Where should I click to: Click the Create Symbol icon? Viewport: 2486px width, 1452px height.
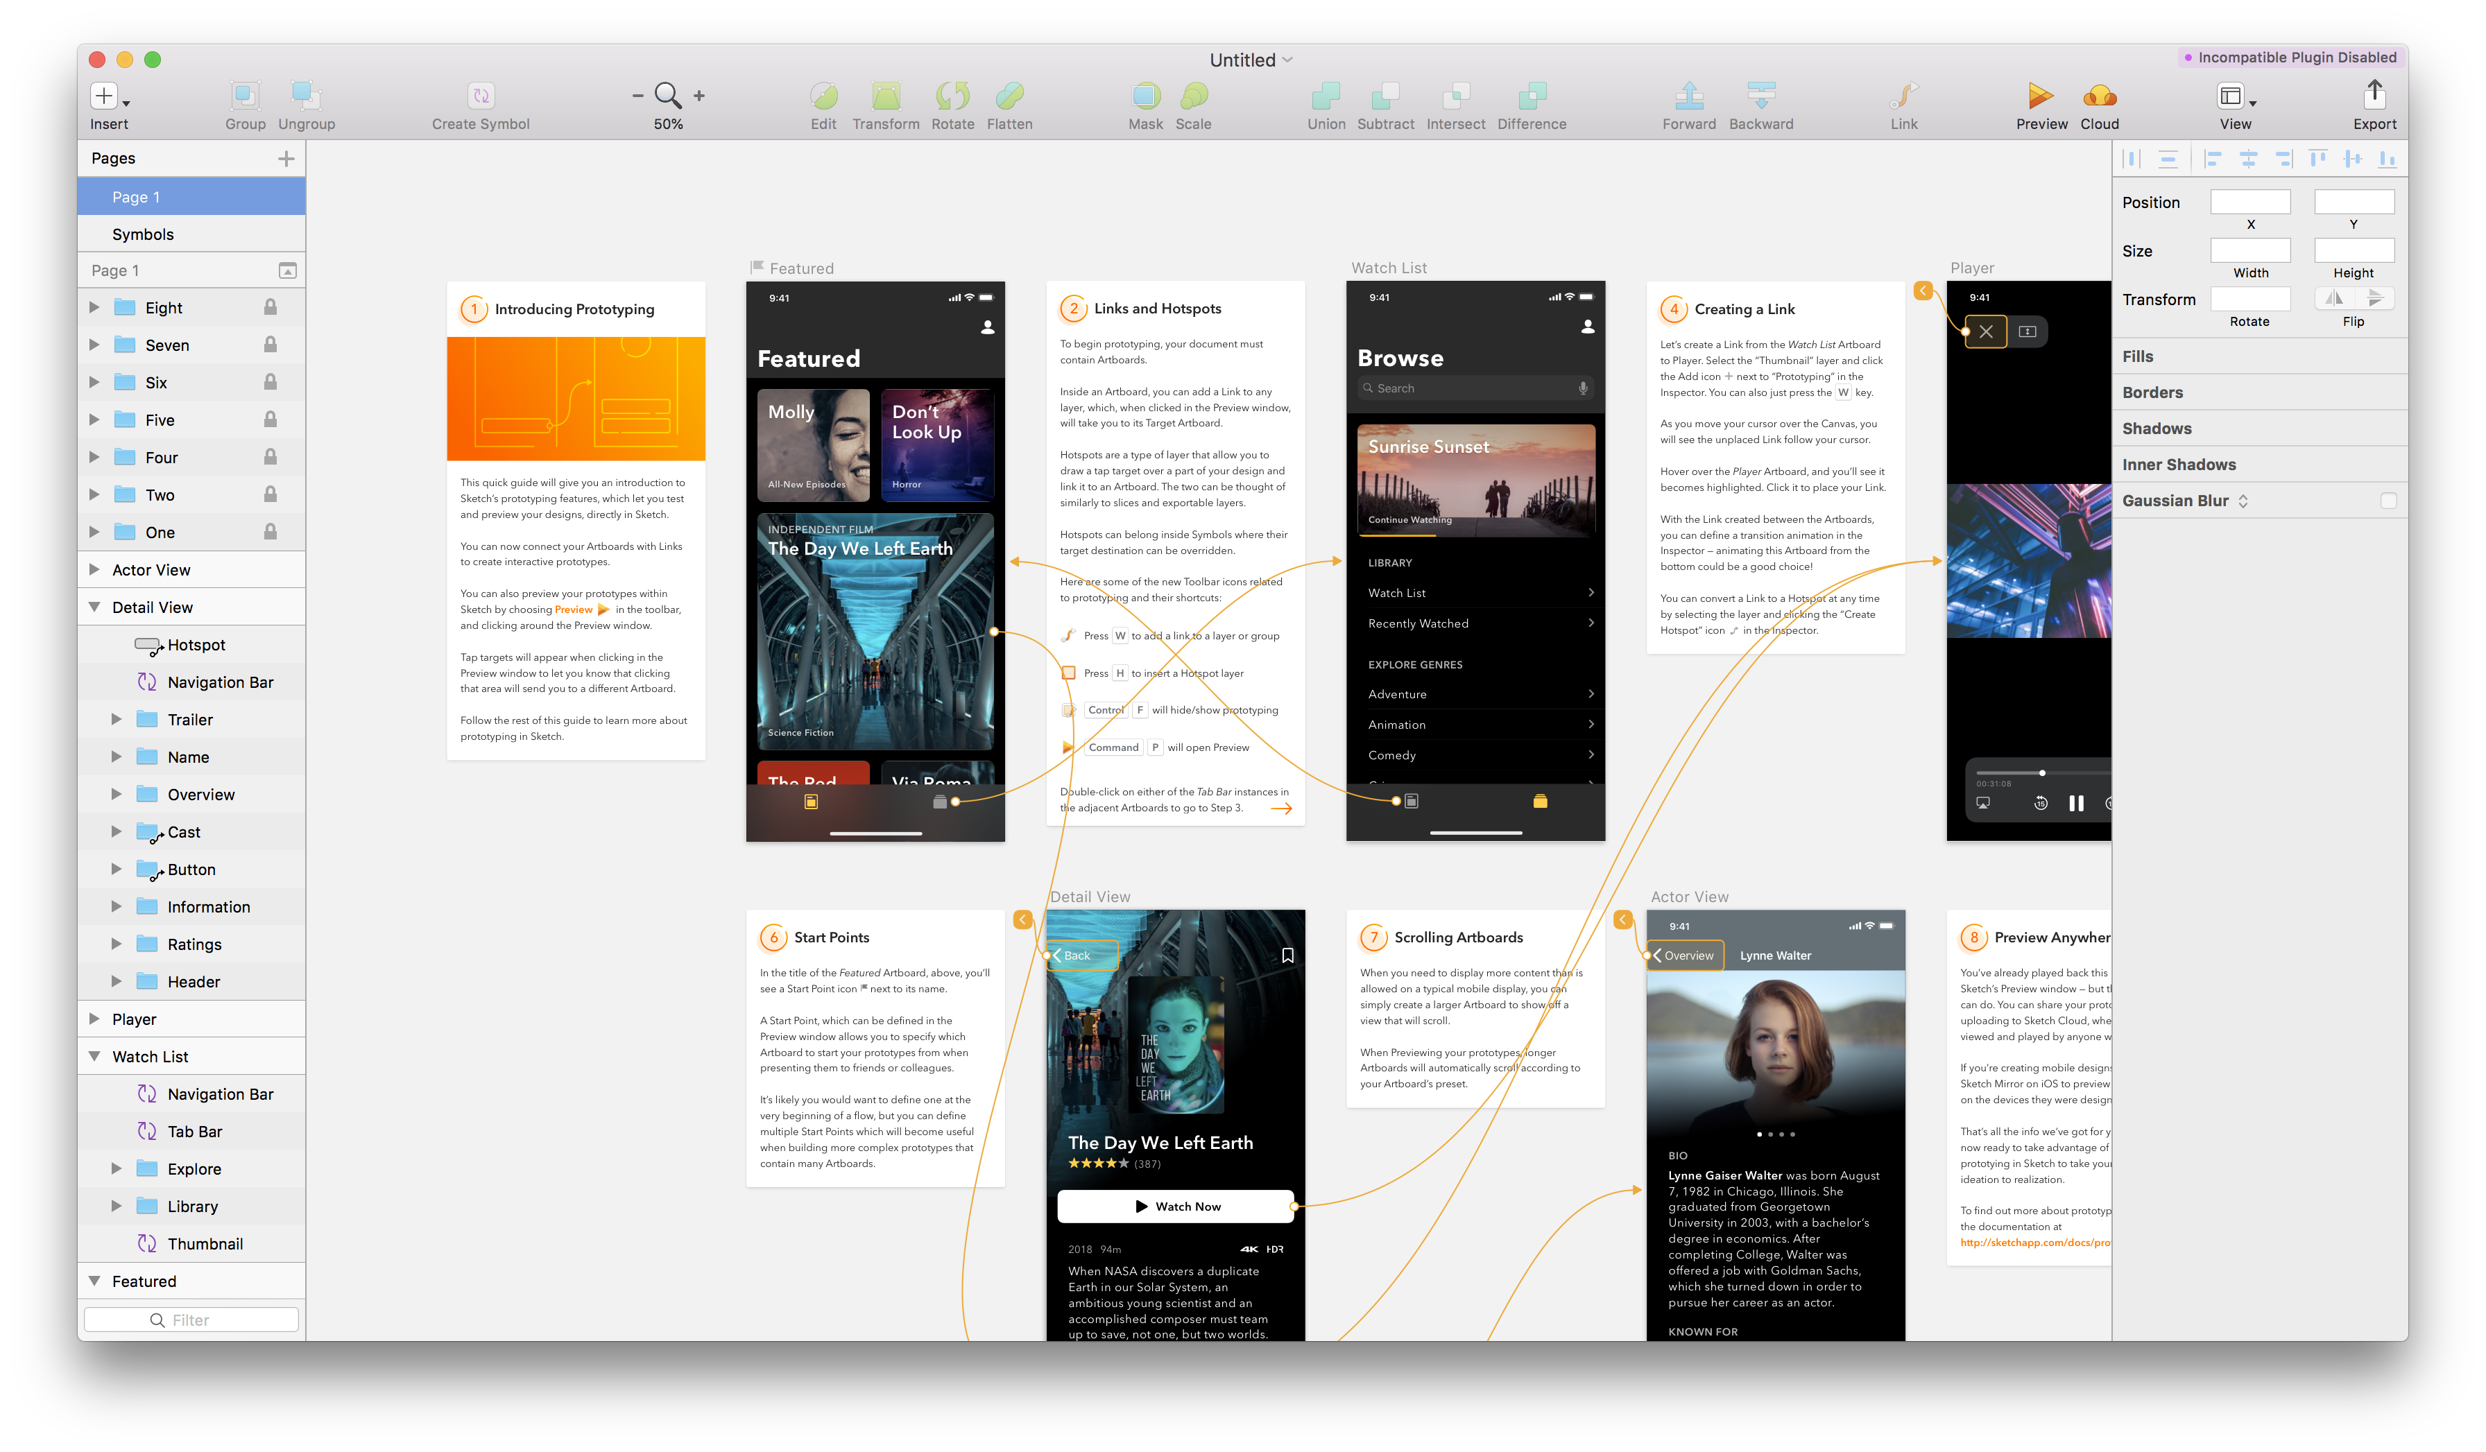pos(481,96)
